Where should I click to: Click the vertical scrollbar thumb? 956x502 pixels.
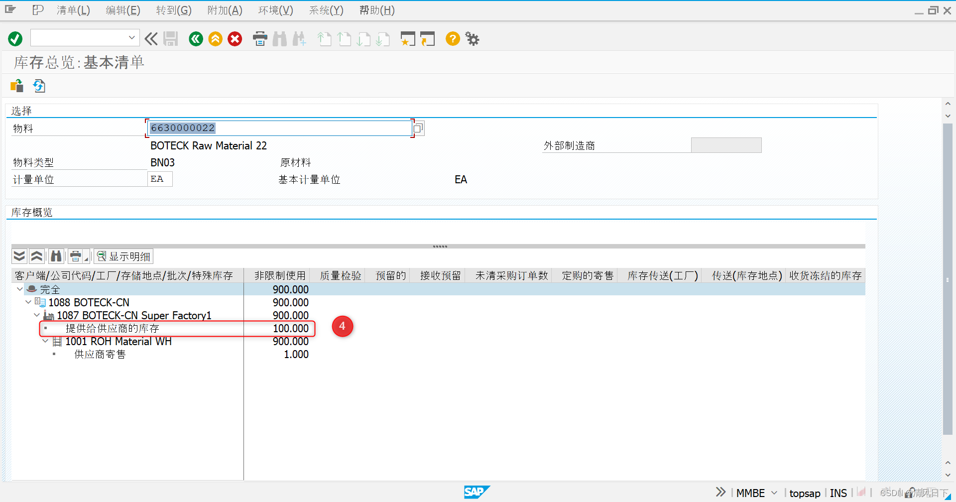tap(948, 279)
